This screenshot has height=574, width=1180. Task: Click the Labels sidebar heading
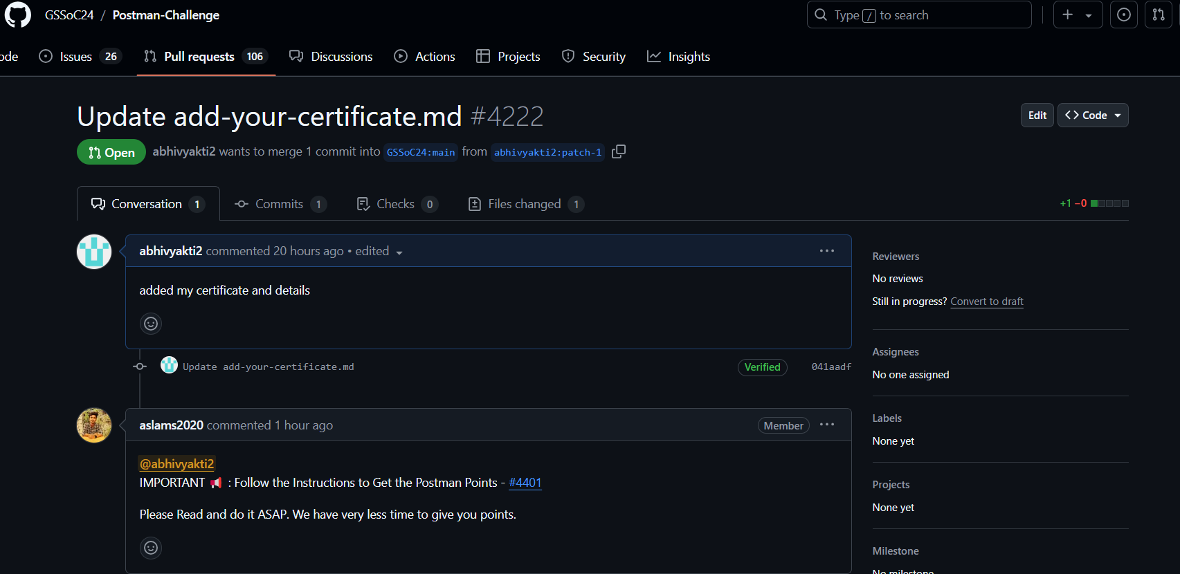pos(887,418)
